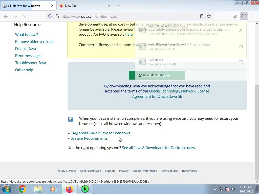See all Java 8 Downloads for Desktop users
Viewport: 259px width, 194px height.
[159, 148]
